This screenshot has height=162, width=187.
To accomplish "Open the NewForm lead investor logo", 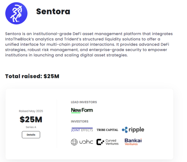I will 82,110.
